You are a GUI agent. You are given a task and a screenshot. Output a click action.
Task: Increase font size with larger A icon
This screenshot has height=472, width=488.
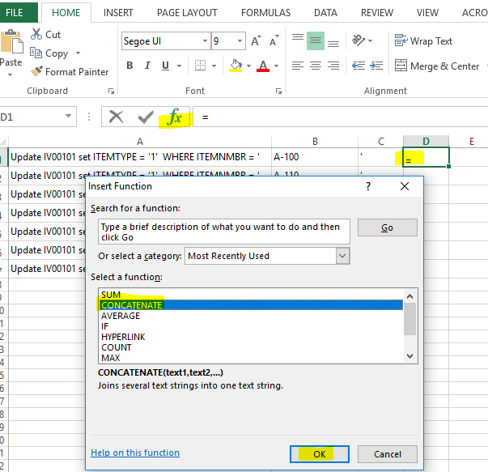(257, 41)
